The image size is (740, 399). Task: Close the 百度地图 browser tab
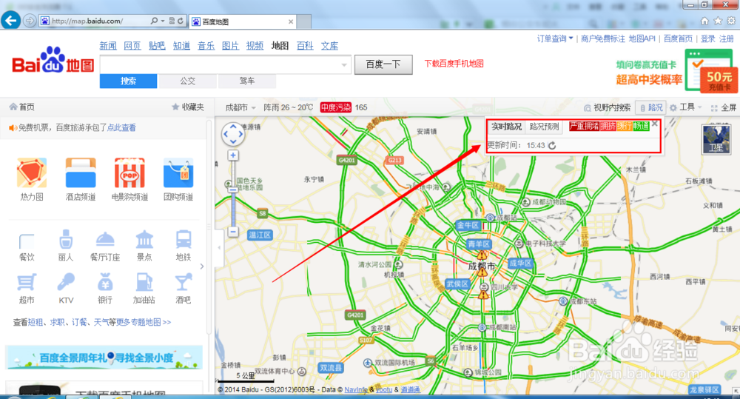[x=291, y=21]
